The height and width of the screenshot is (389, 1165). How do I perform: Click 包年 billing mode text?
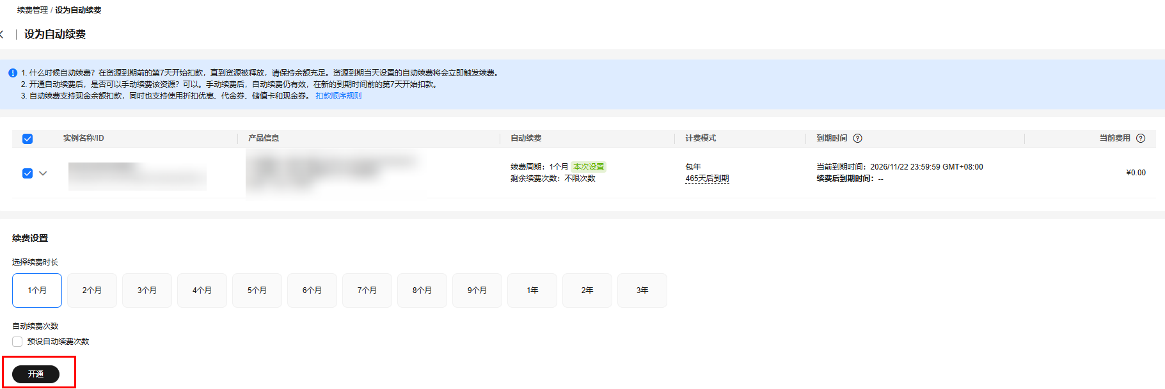tap(693, 167)
